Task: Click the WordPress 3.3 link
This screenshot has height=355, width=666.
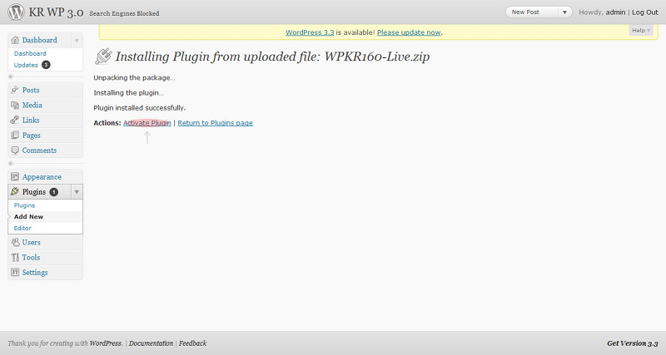Action: coord(310,32)
